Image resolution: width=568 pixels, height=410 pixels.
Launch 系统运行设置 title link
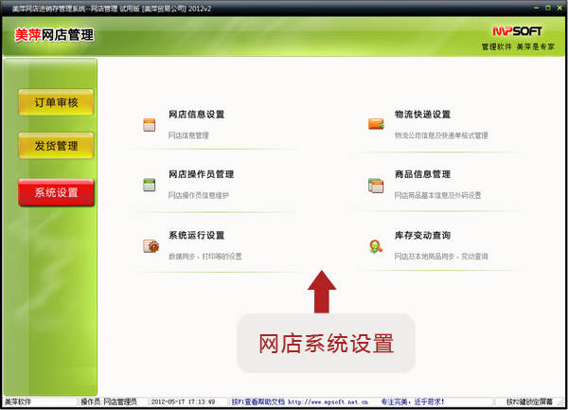pyautogui.click(x=196, y=236)
